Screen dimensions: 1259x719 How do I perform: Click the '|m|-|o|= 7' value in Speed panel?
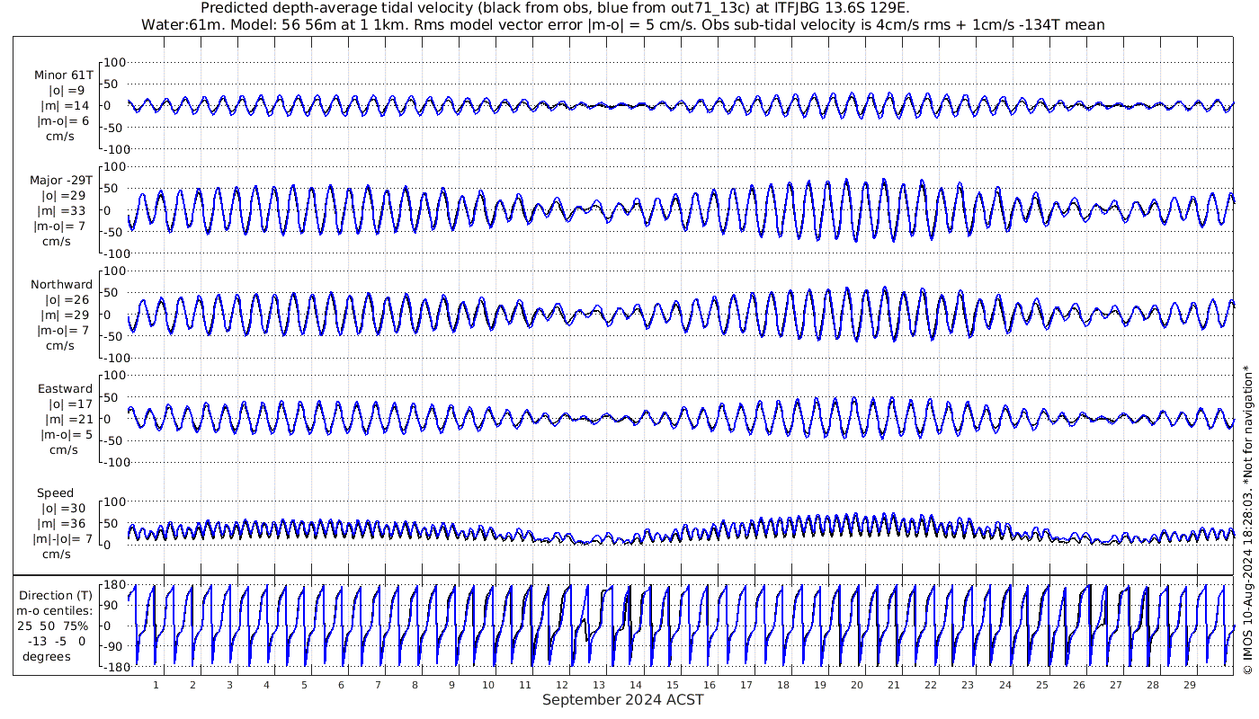click(x=63, y=539)
